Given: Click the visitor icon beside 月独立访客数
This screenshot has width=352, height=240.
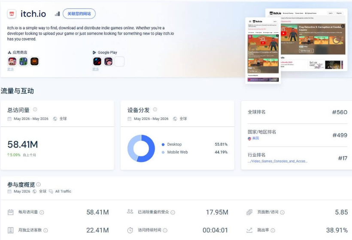Looking at the screenshot, I should [11, 230].
